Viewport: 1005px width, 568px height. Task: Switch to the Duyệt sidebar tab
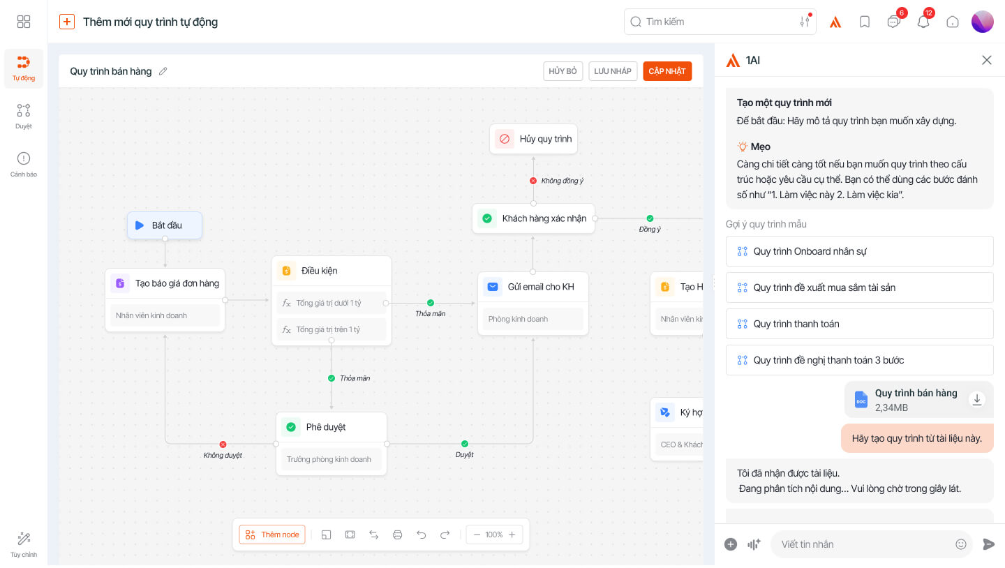[24, 116]
